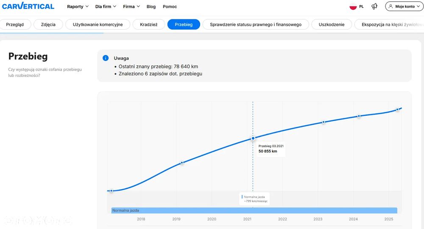Screen dimensions: 424x229
Task: Open the Firma dropdown menu
Action: [131, 7]
